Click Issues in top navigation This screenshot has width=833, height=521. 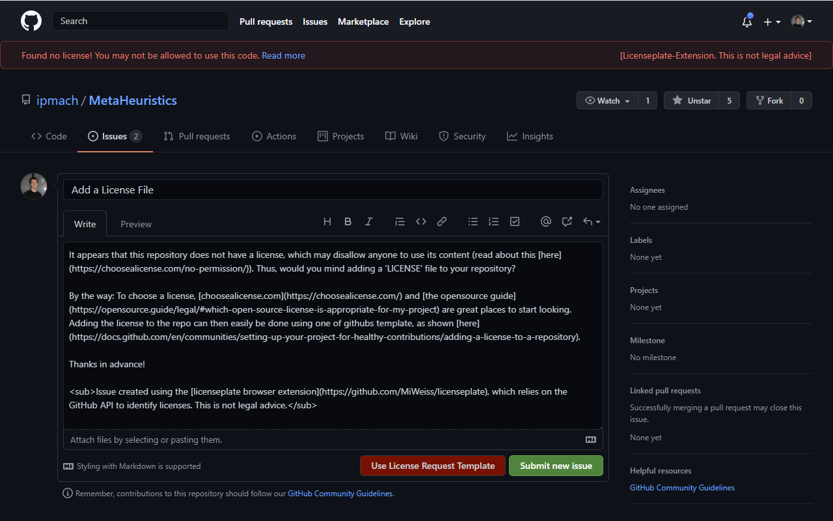tap(315, 21)
